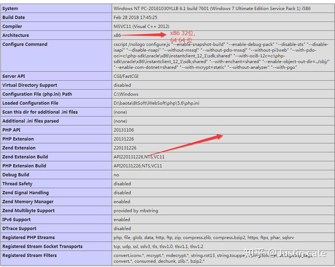Select 'Zend Extension Build' label
Viewport: 335px width, 267px height.
tap(25, 157)
